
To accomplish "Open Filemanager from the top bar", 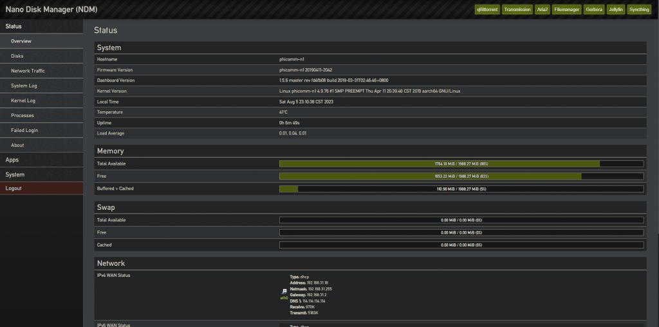I will [x=568, y=10].
